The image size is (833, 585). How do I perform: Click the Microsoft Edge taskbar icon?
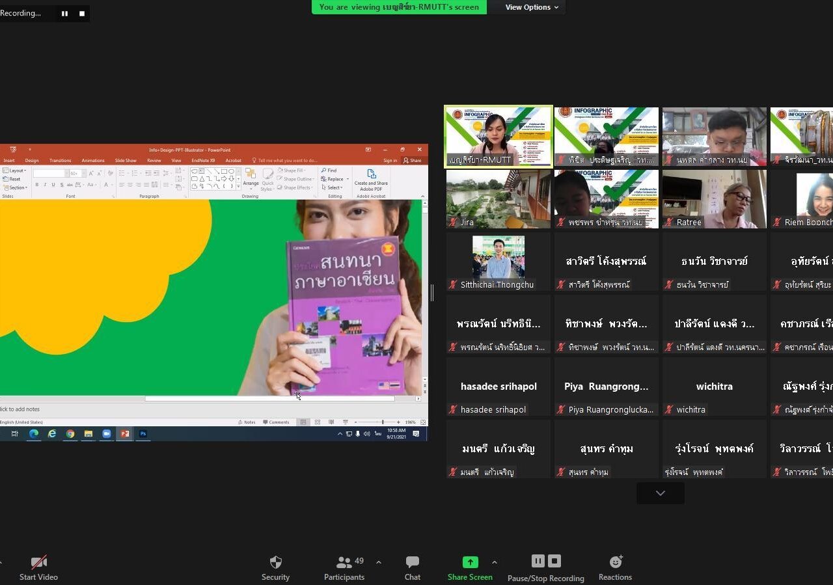coord(33,433)
